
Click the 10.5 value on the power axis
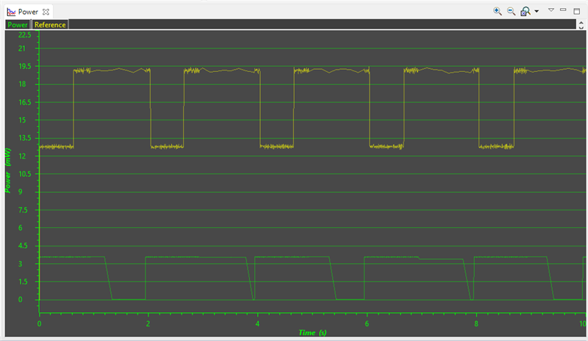25,174
